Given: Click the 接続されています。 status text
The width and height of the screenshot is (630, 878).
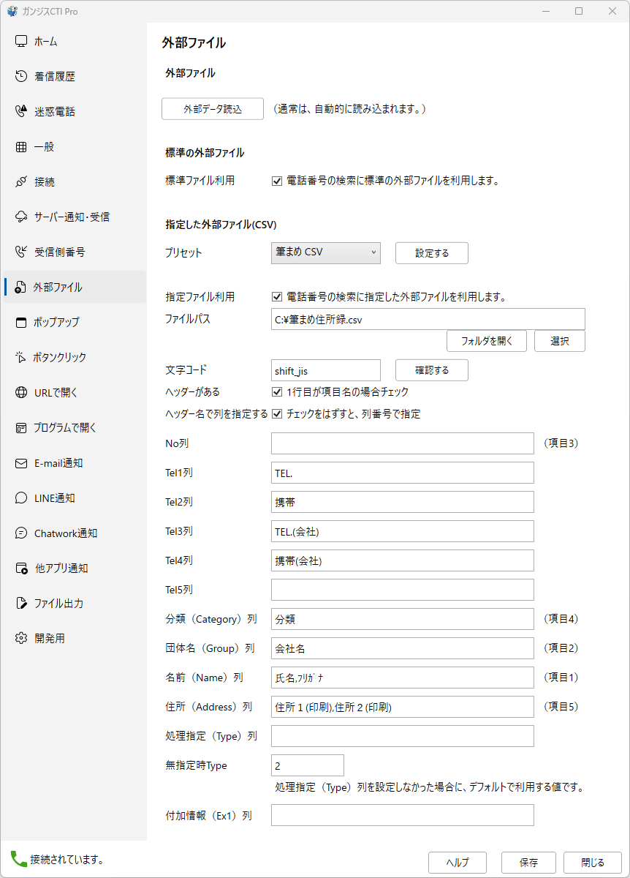Looking at the screenshot, I should 67,859.
